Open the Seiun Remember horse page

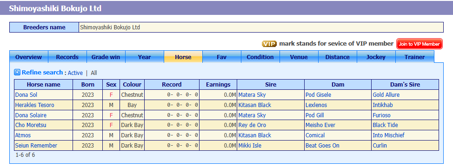36,146
